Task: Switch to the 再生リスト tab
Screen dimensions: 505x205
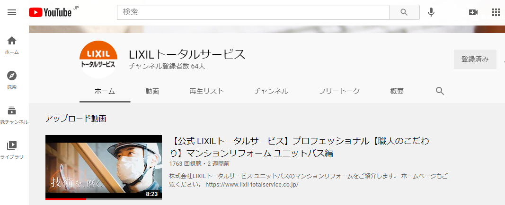Action: coord(206,91)
